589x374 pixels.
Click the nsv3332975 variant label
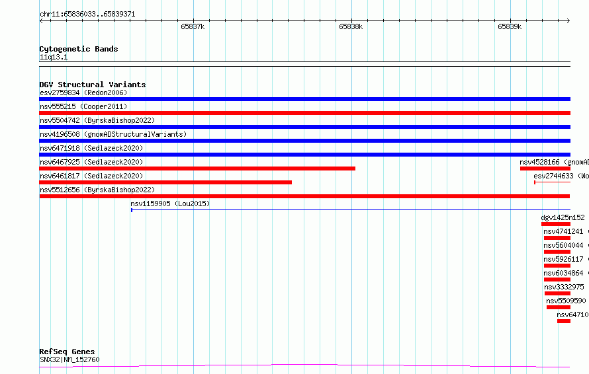[564, 287]
